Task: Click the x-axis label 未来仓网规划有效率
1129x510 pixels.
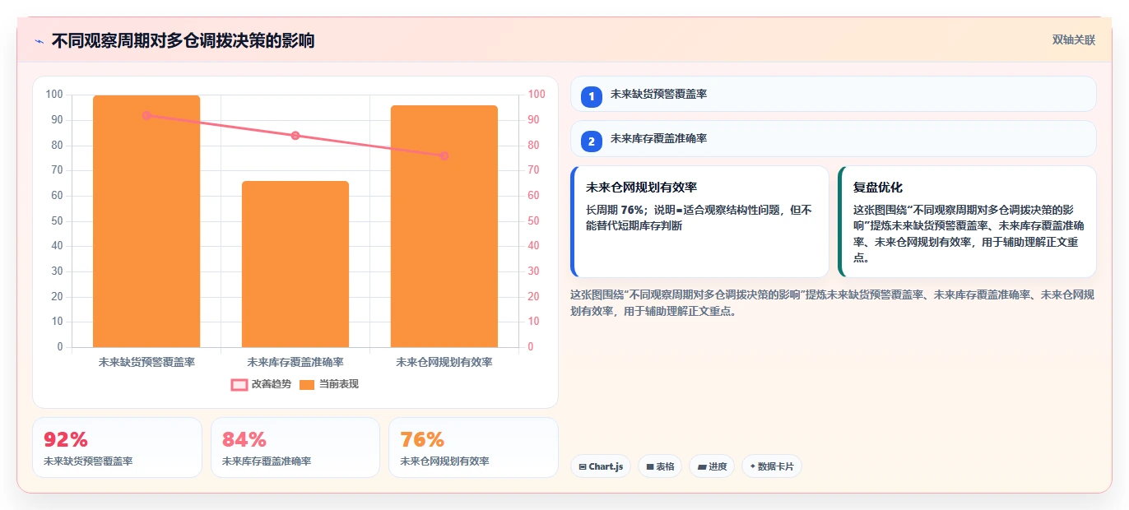Action: click(x=444, y=362)
